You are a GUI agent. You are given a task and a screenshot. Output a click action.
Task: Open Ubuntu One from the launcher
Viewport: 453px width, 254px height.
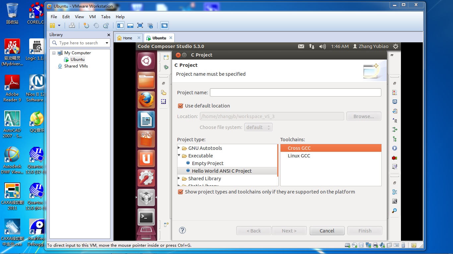146,158
